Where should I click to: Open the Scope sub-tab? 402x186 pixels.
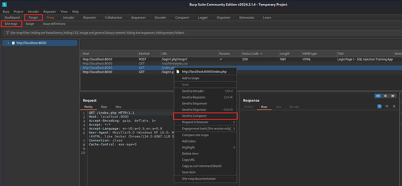30,24
